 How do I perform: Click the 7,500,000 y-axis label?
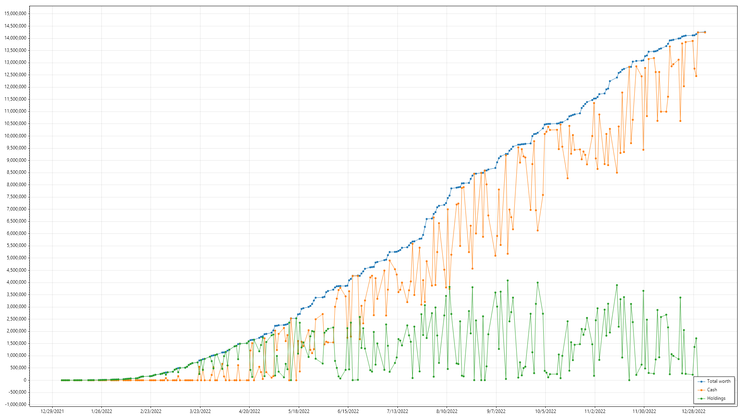17,197
